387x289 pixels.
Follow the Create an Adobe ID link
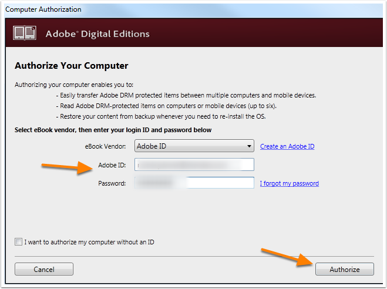[x=287, y=146]
